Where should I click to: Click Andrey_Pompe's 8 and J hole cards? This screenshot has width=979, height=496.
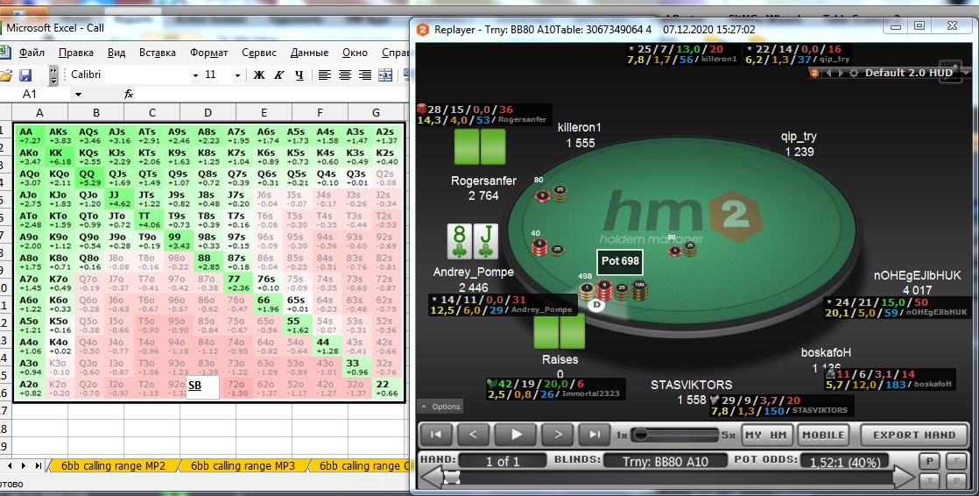pos(473,242)
